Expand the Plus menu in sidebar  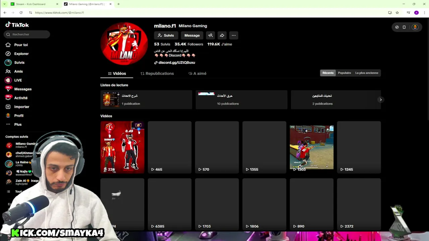tap(14, 125)
